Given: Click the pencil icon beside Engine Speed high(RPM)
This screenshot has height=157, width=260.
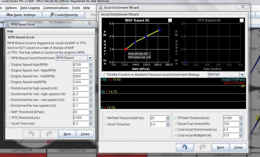Looking at the screenshot, I should point(9,65).
